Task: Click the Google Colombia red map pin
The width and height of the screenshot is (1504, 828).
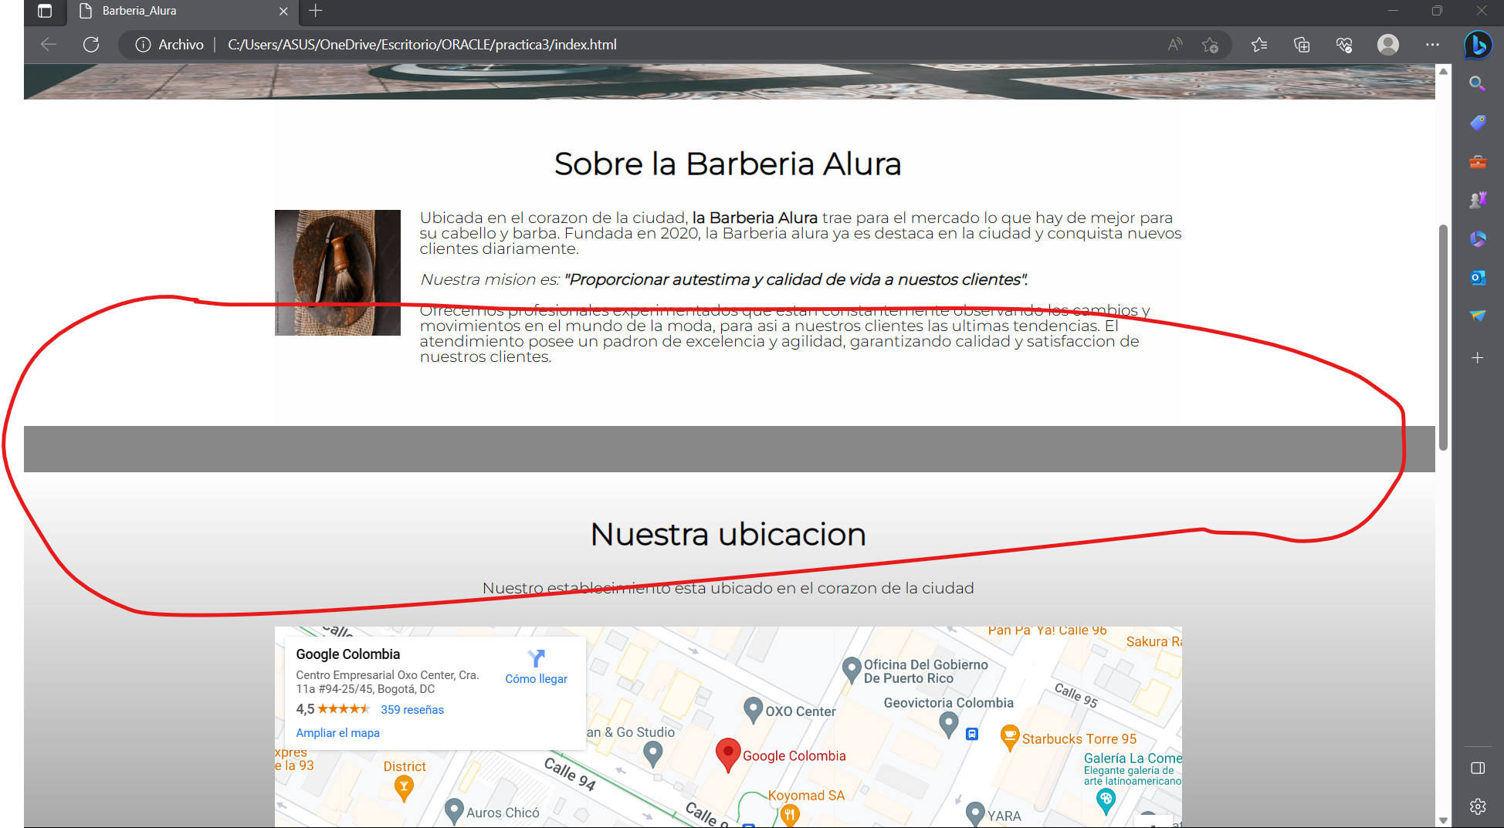Action: pyautogui.click(x=728, y=754)
